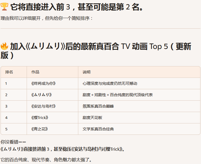201x164 pixels.
Task: Click the 作品 column header
Action: (35, 72)
